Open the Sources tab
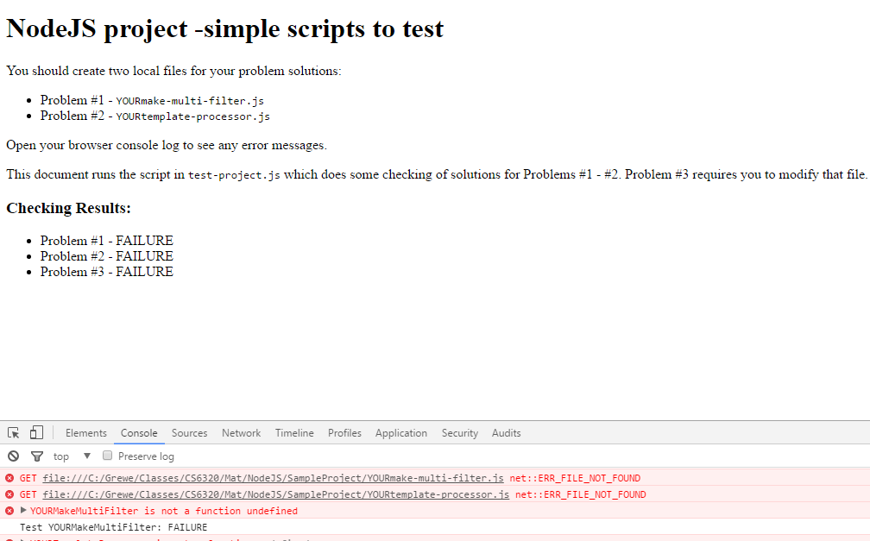 (x=189, y=433)
